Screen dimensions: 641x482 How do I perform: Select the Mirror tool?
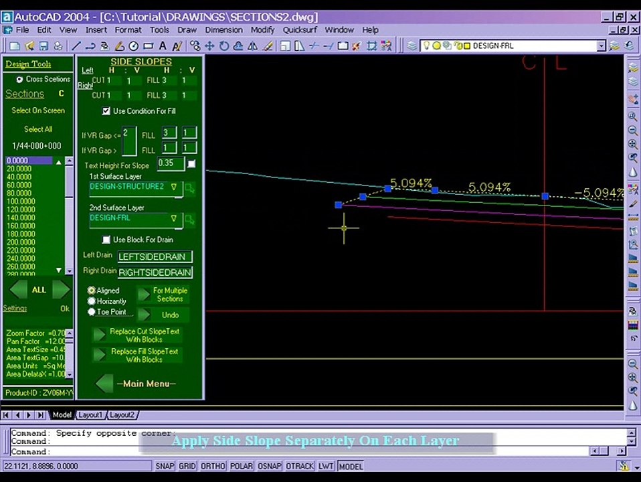tap(253, 46)
